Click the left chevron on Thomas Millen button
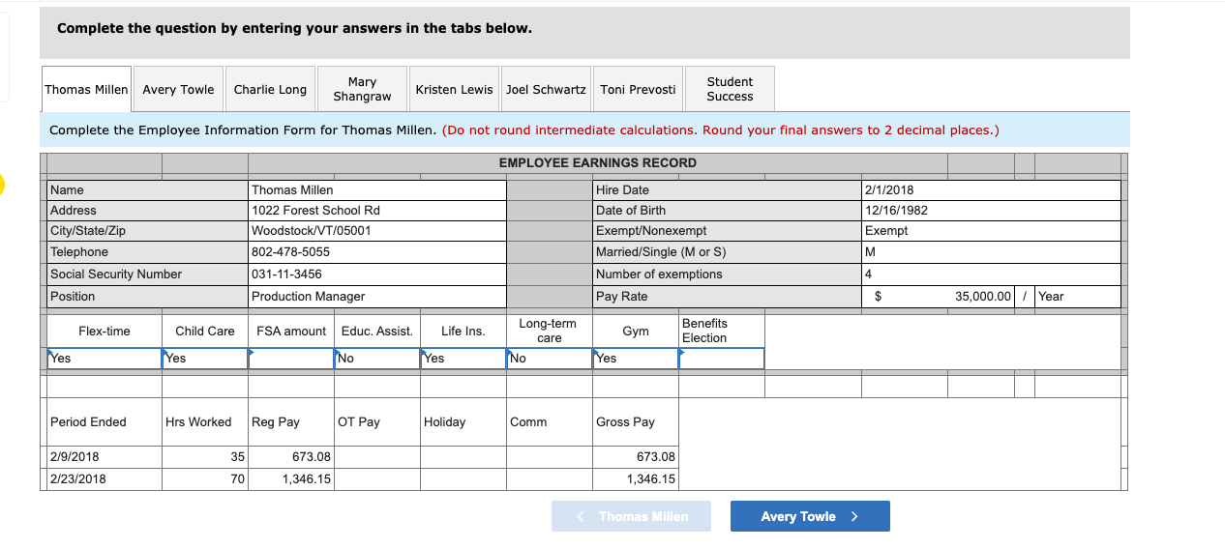1225x549 pixels. point(581,516)
